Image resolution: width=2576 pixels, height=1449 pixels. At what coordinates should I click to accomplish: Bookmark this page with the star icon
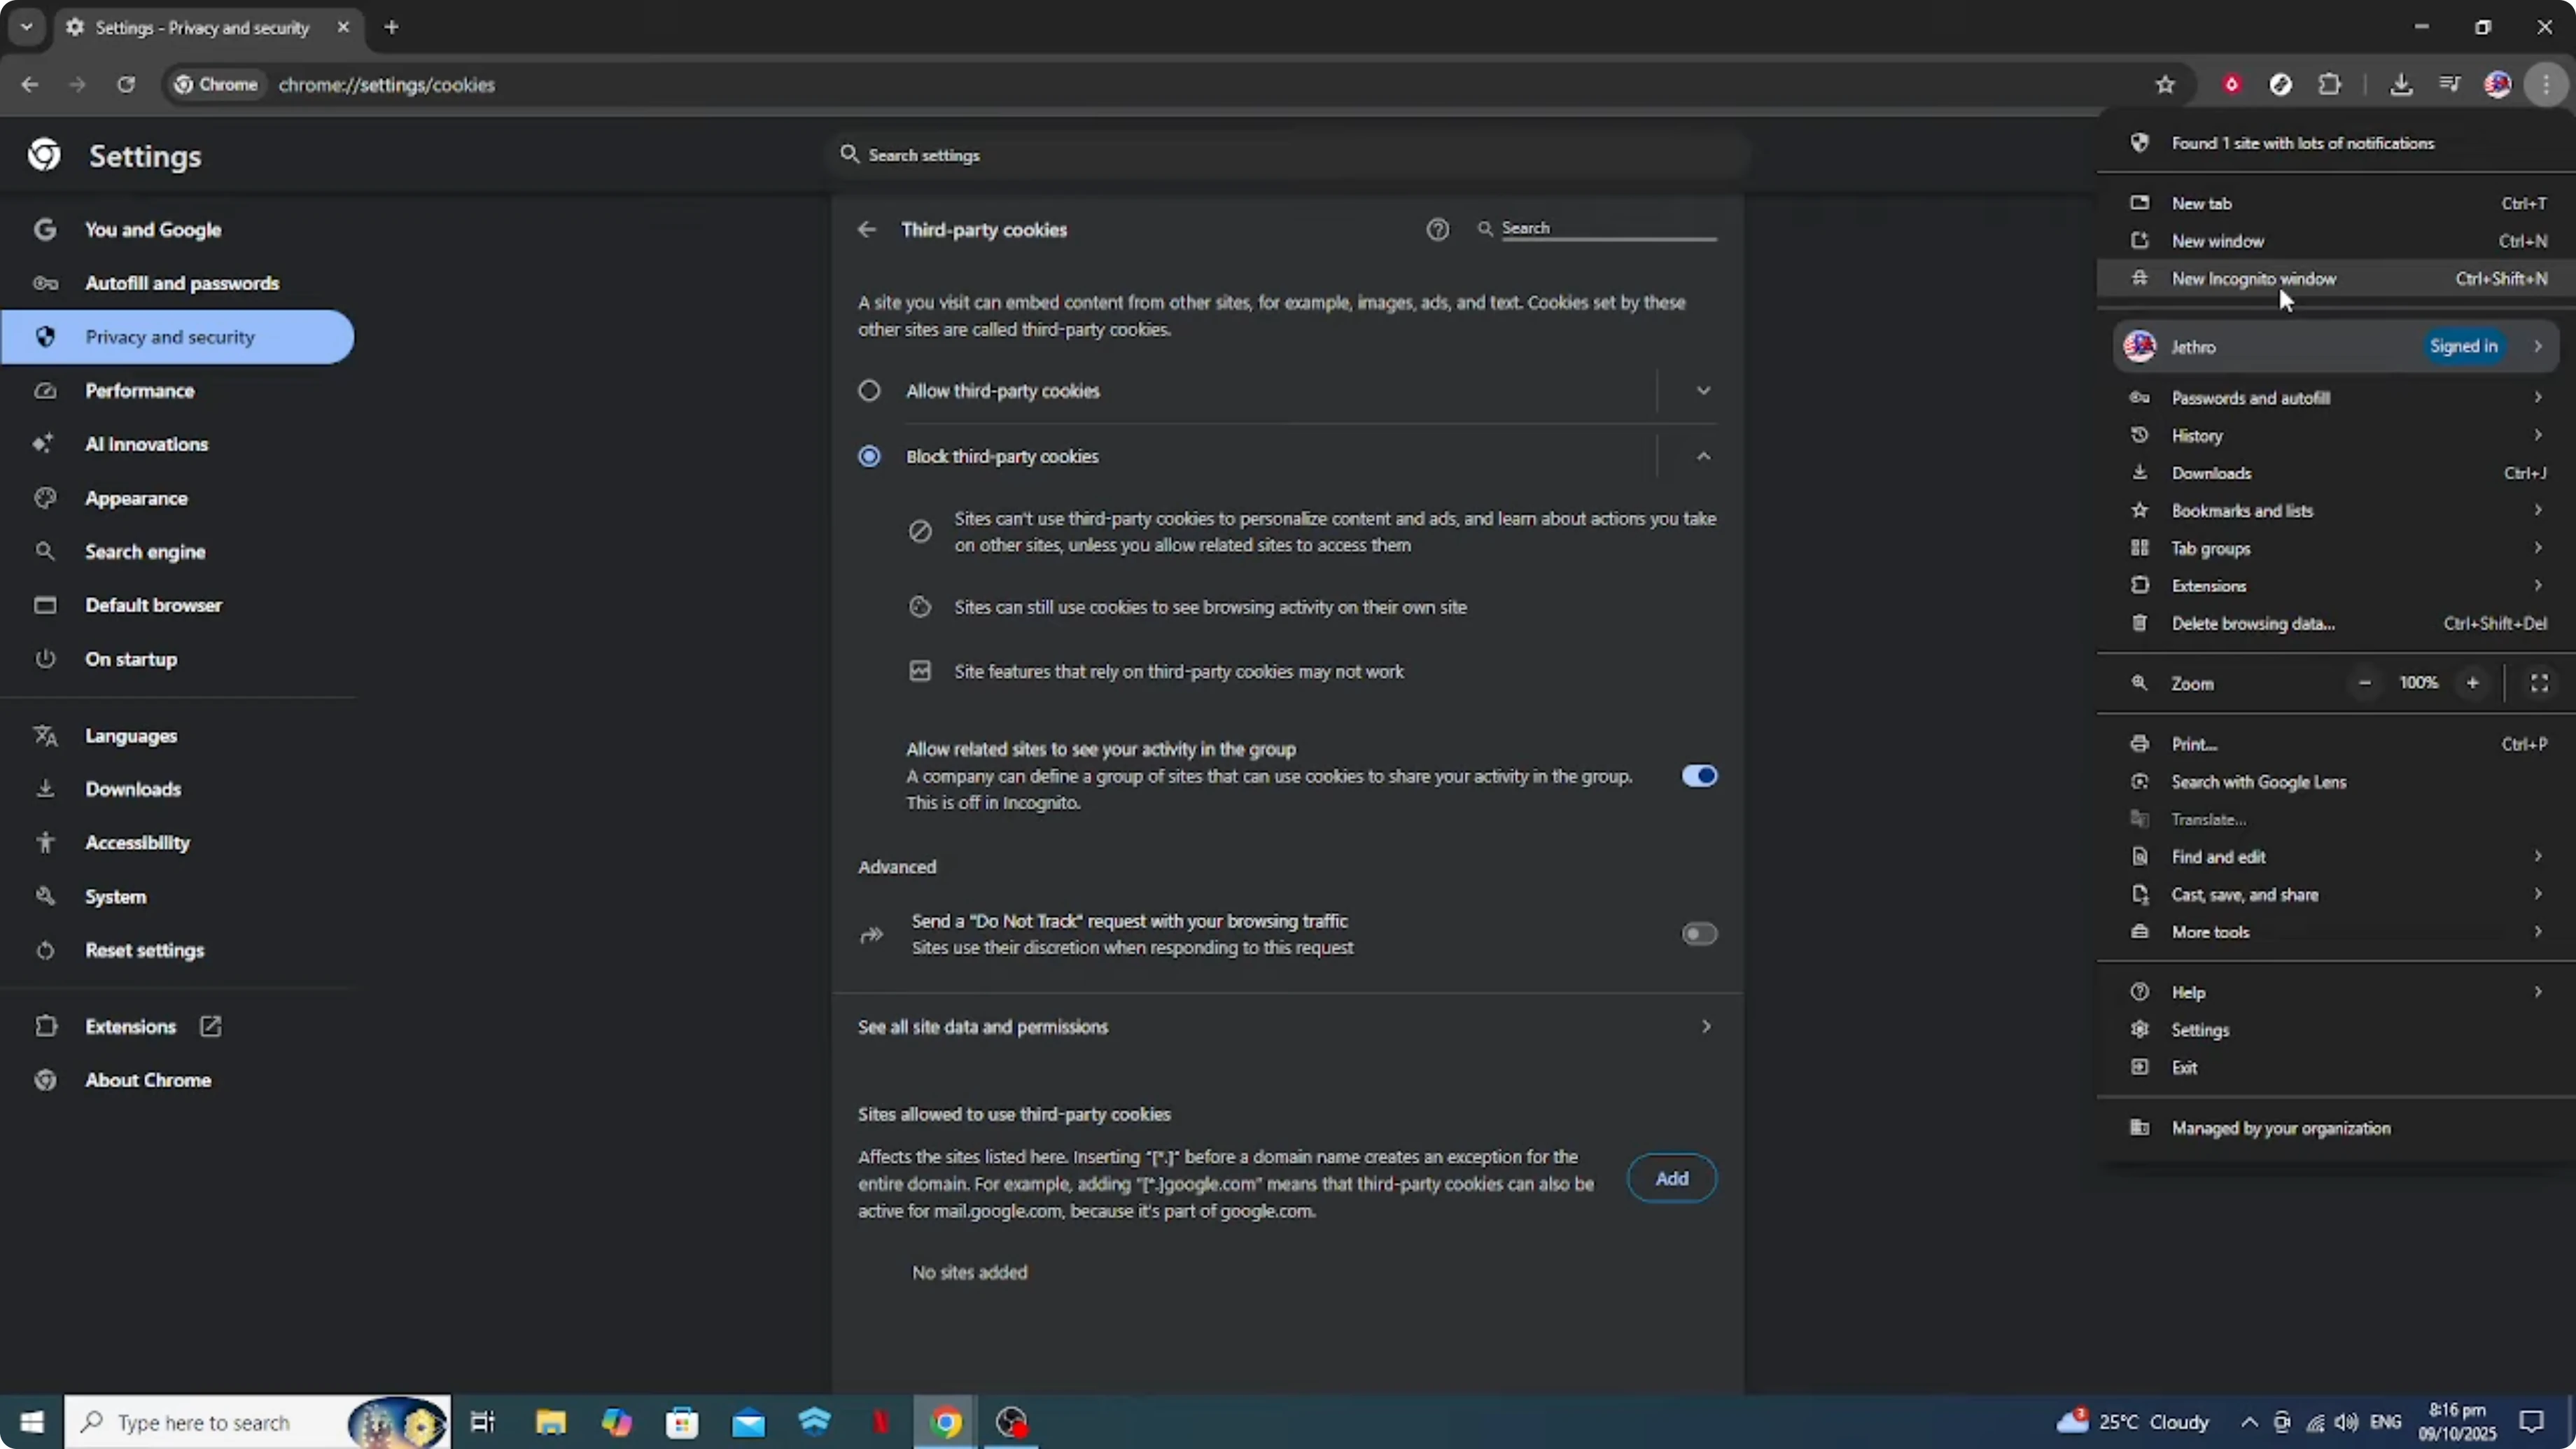coord(2164,84)
